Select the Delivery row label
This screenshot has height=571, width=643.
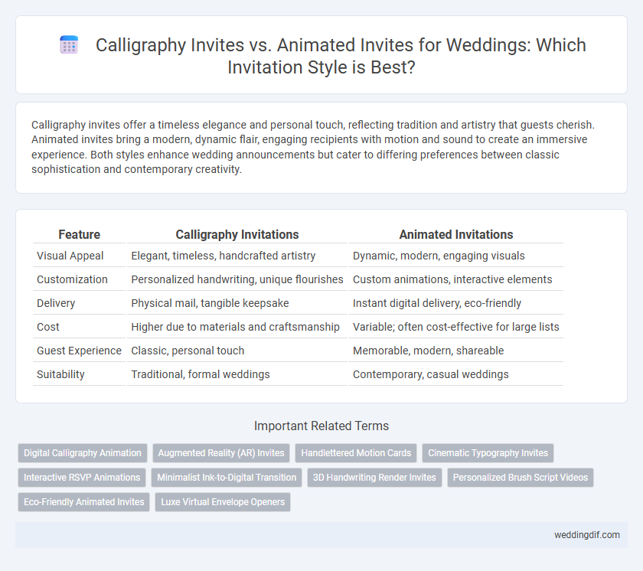pyautogui.click(x=56, y=303)
